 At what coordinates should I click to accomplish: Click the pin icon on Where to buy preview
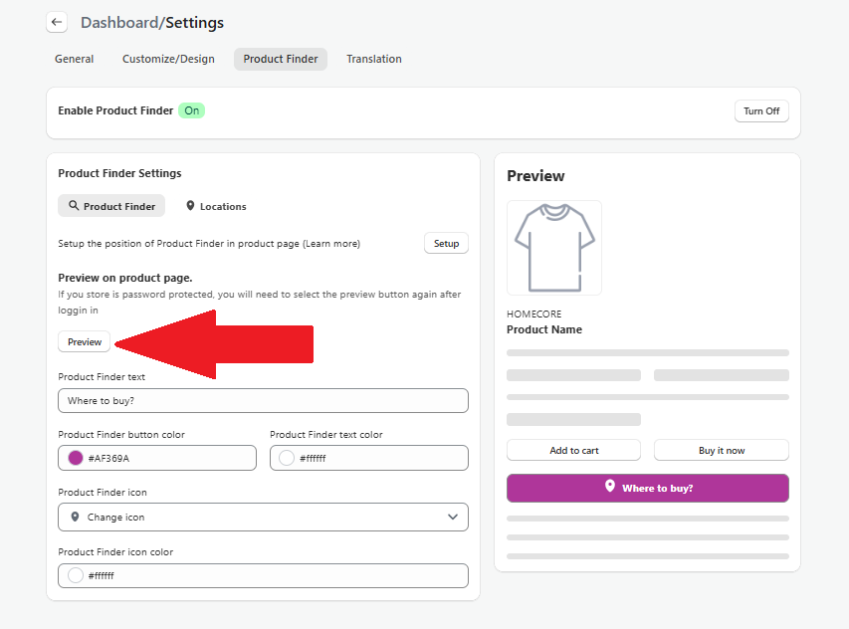[x=610, y=487]
